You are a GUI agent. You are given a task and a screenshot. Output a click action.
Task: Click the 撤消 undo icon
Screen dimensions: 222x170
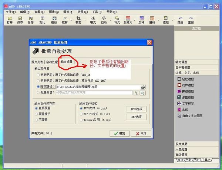point(180,20)
